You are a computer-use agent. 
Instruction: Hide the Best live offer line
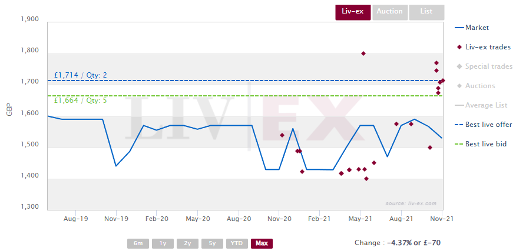pyautogui.click(x=488, y=125)
